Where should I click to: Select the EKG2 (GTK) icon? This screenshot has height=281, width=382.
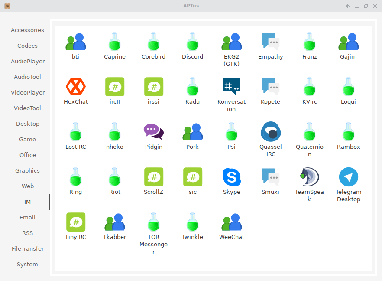(x=231, y=42)
